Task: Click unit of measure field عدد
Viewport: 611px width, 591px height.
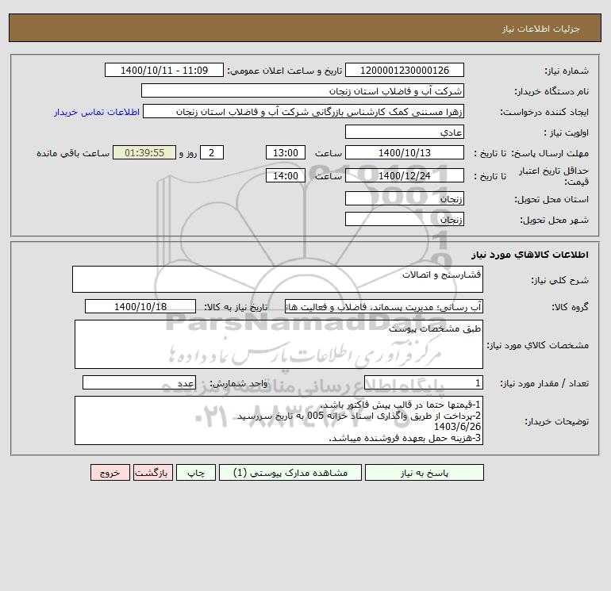Action: coord(139,382)
